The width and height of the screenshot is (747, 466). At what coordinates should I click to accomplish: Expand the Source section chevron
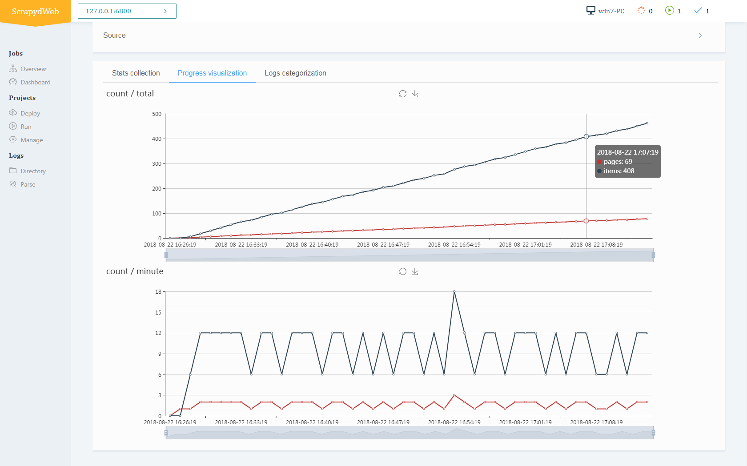(700, 36)
